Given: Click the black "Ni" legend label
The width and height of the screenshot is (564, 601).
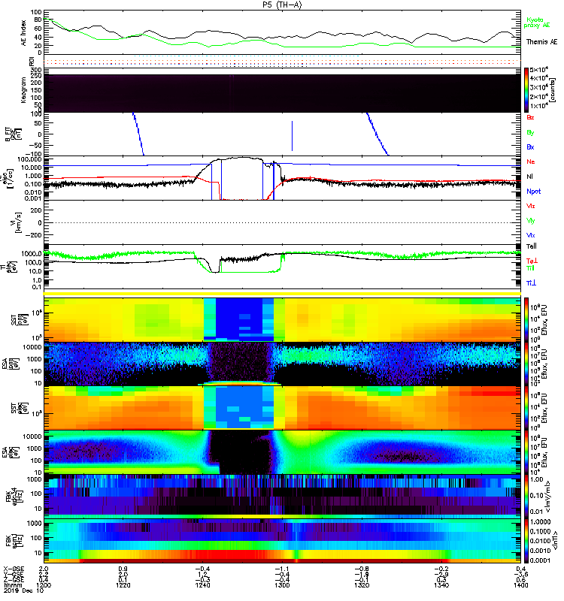Looking at the screenshot, I should click(x=529, y=177).
